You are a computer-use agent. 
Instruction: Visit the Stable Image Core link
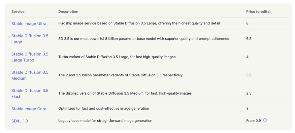[29, 109]
